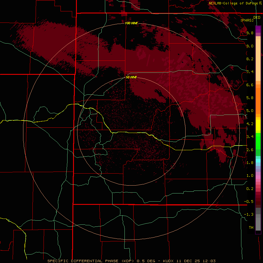Click the large peach segment of color bar
The height and width of the screenshot is (263, 263).
pyautogui.click(x=258, y=60)
